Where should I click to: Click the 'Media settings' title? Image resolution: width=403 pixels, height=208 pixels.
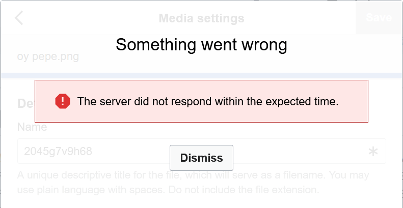[x=201, y=18]
